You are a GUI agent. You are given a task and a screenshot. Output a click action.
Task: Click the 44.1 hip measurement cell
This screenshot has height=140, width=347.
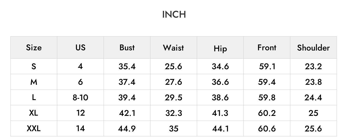point(220,129)
